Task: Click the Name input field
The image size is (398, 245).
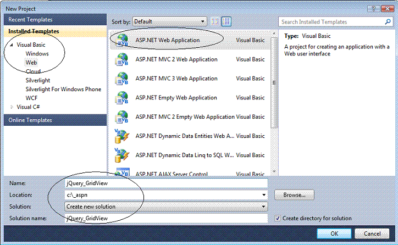Action: click(166, 183)
